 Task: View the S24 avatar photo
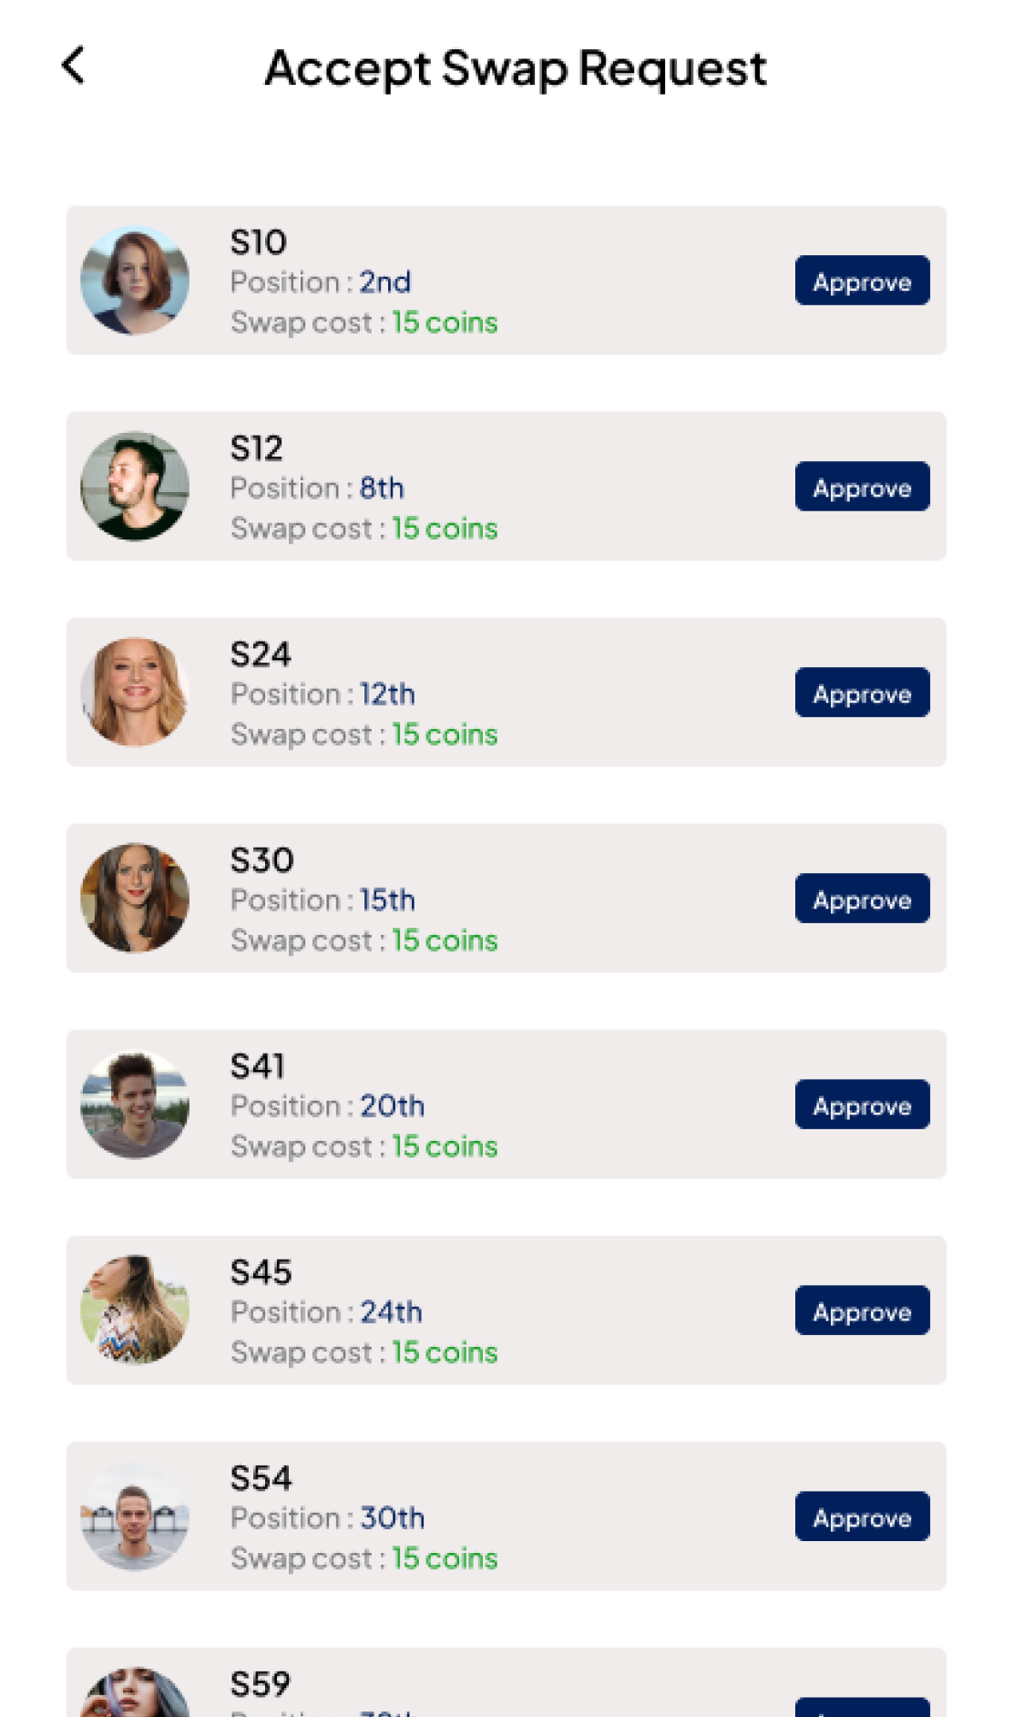click(135, 693)
